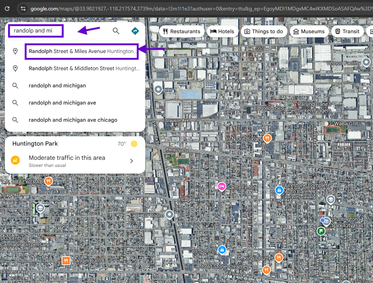Click the L.A. CRAZY CRAB restaurant marker

[x=49, y=181]
